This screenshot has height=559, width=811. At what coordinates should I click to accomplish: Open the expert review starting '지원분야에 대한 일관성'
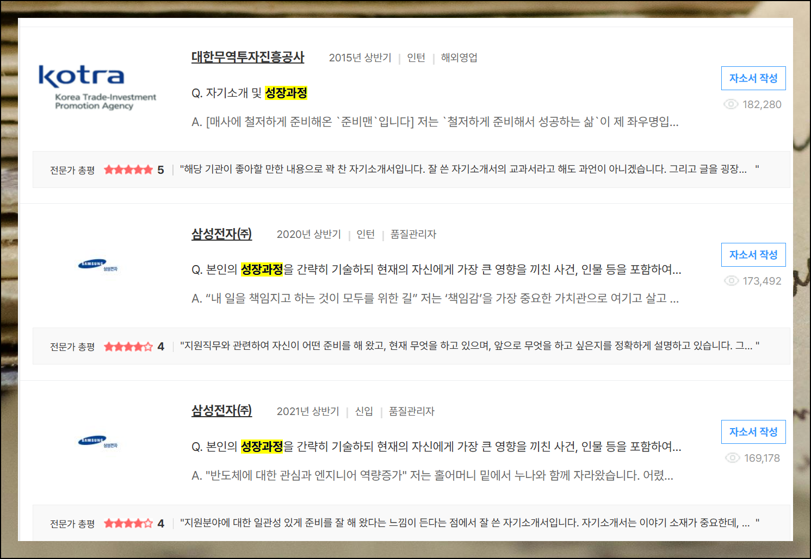click(x=469, y=523)
